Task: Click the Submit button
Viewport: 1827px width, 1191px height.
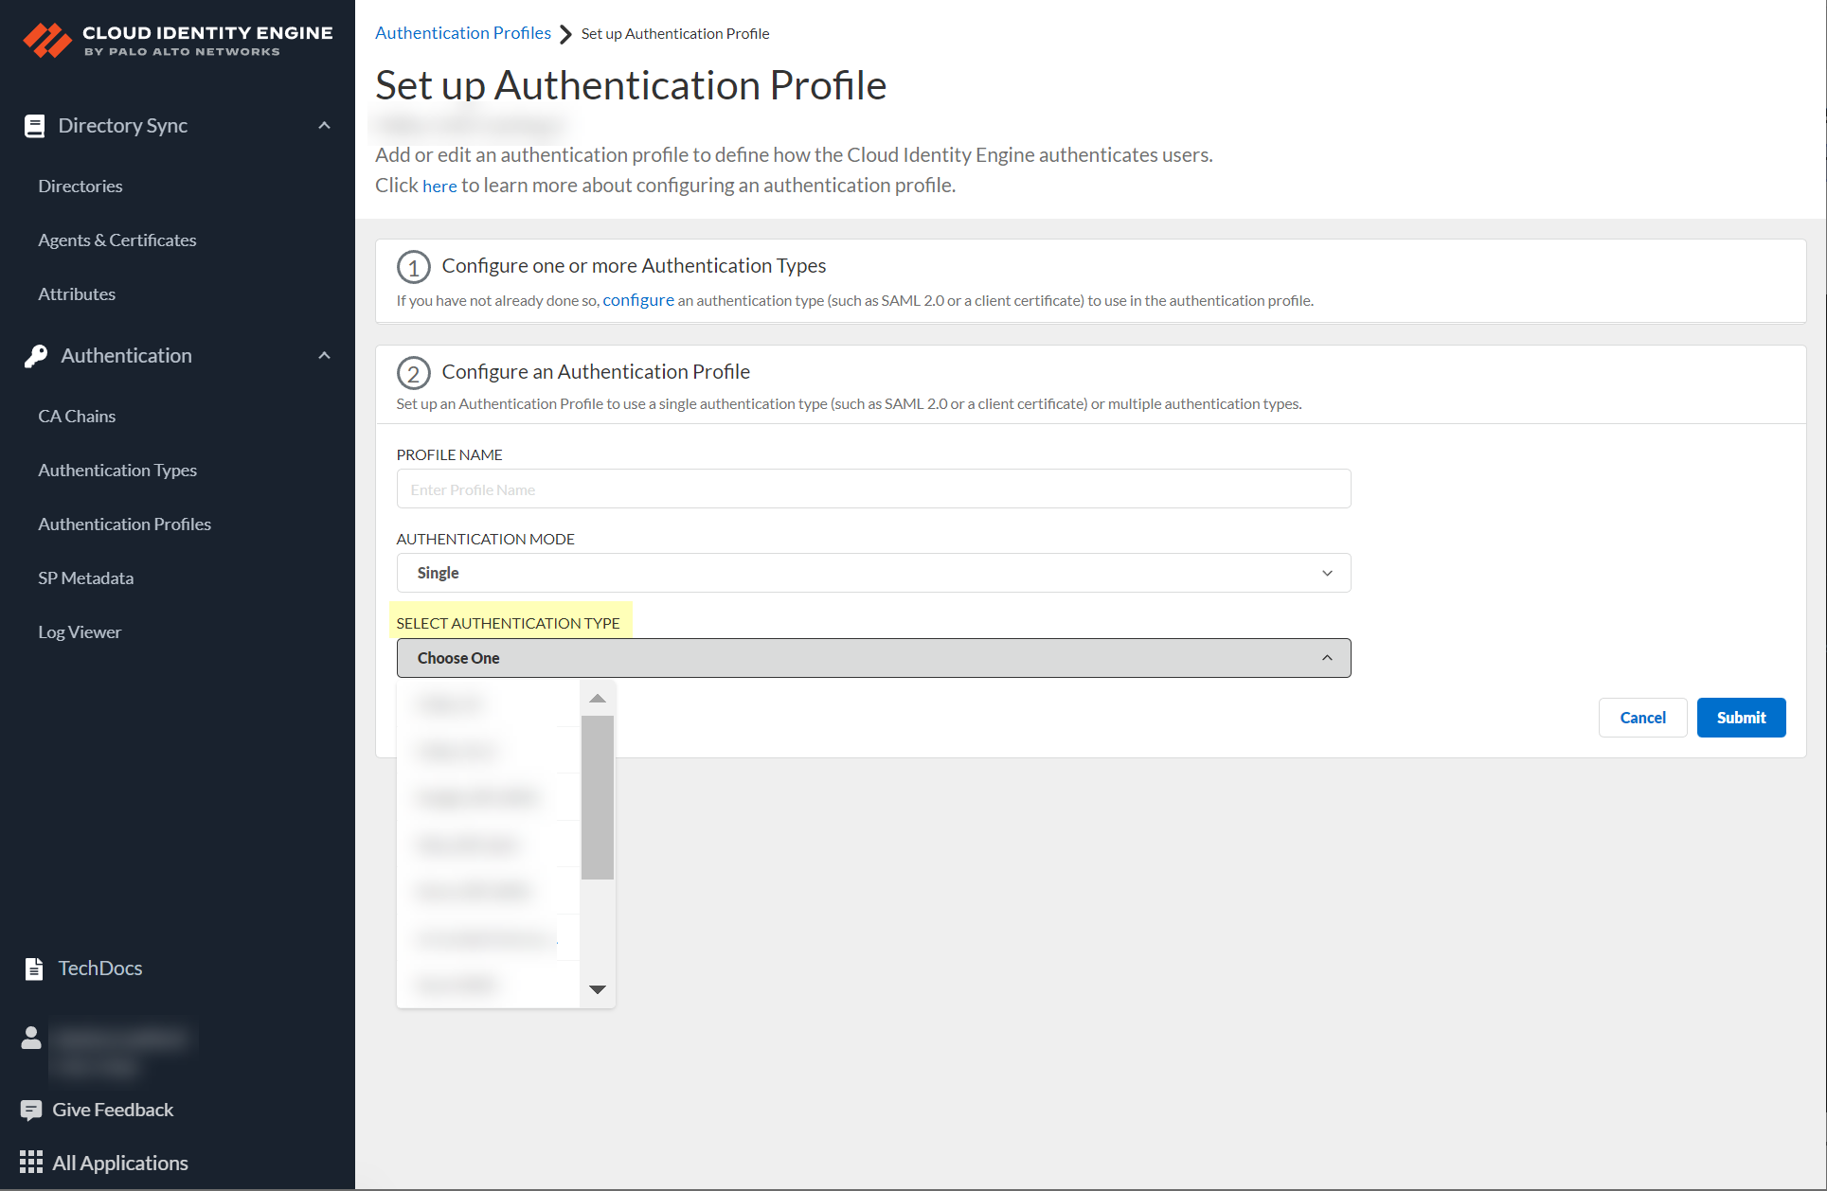Action: [1741, 718]
